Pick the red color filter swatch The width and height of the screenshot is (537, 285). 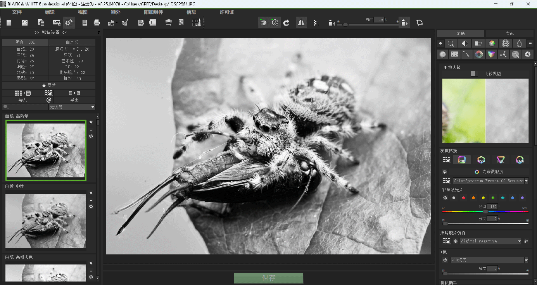[x=464, y=198]
